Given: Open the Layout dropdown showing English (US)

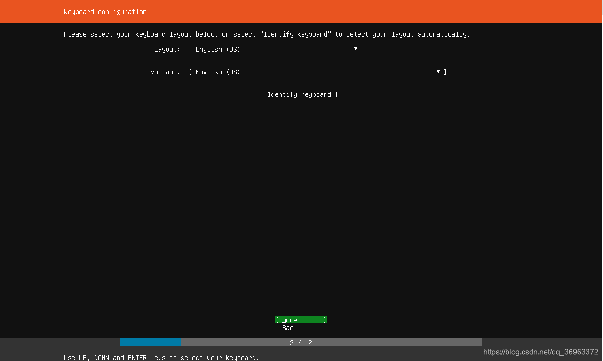Looking at the screenshot, I should click(x=277, y=49).
